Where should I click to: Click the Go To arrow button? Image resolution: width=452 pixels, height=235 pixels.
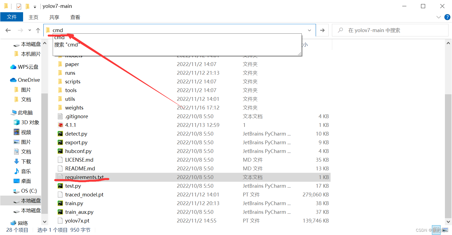[322, 30]
